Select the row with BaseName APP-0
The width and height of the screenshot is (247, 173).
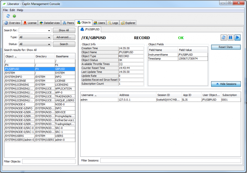click(x=40, y=93)
